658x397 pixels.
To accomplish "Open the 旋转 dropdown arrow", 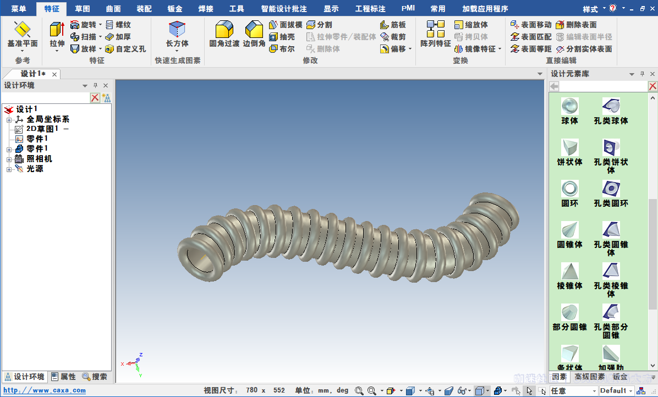I will click(100, 25).
